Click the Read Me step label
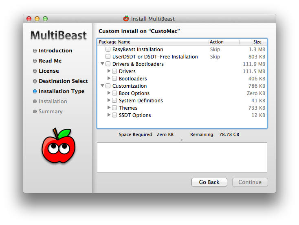Screen dimensions: 299x225 pyautogui.click(x=50, y=61)
